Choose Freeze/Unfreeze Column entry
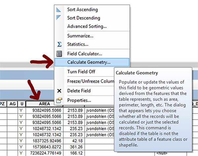The image size is (198, 156). click(90, 81)
